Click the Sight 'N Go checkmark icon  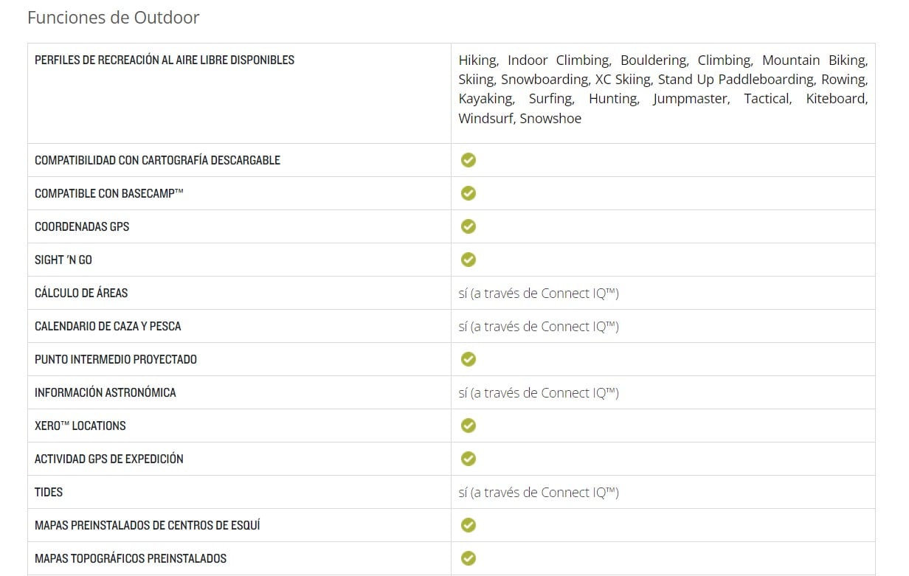[468, 260]
